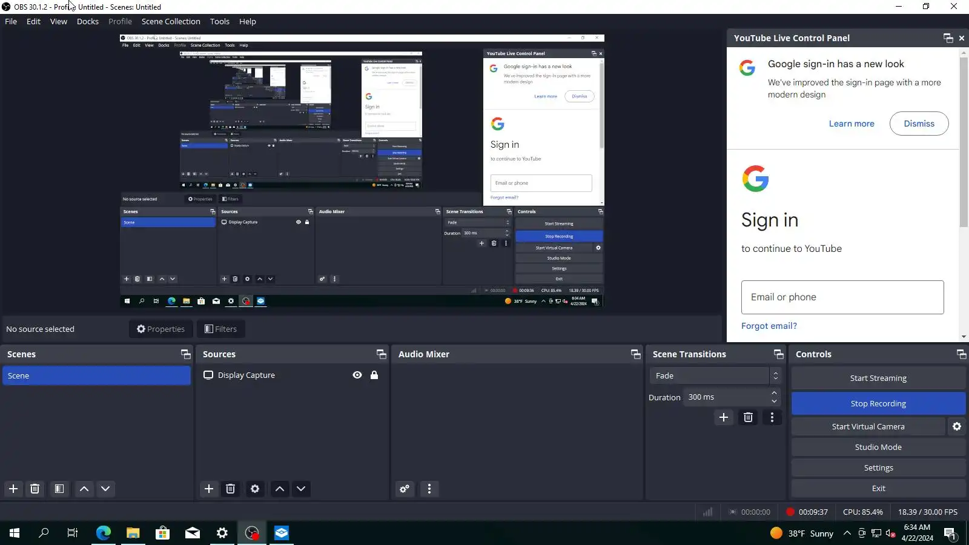This screenshot has width=969, height=545.
Task: Open the Edit menu
Action: (33, 21)
